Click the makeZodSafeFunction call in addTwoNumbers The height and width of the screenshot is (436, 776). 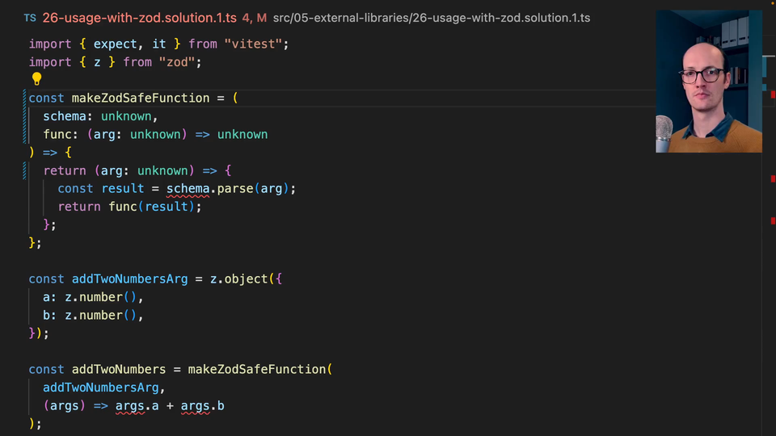click(x=257, y=369)
